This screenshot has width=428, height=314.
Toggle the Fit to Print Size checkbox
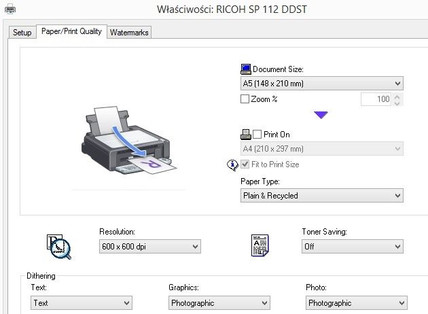pos(245,164)
